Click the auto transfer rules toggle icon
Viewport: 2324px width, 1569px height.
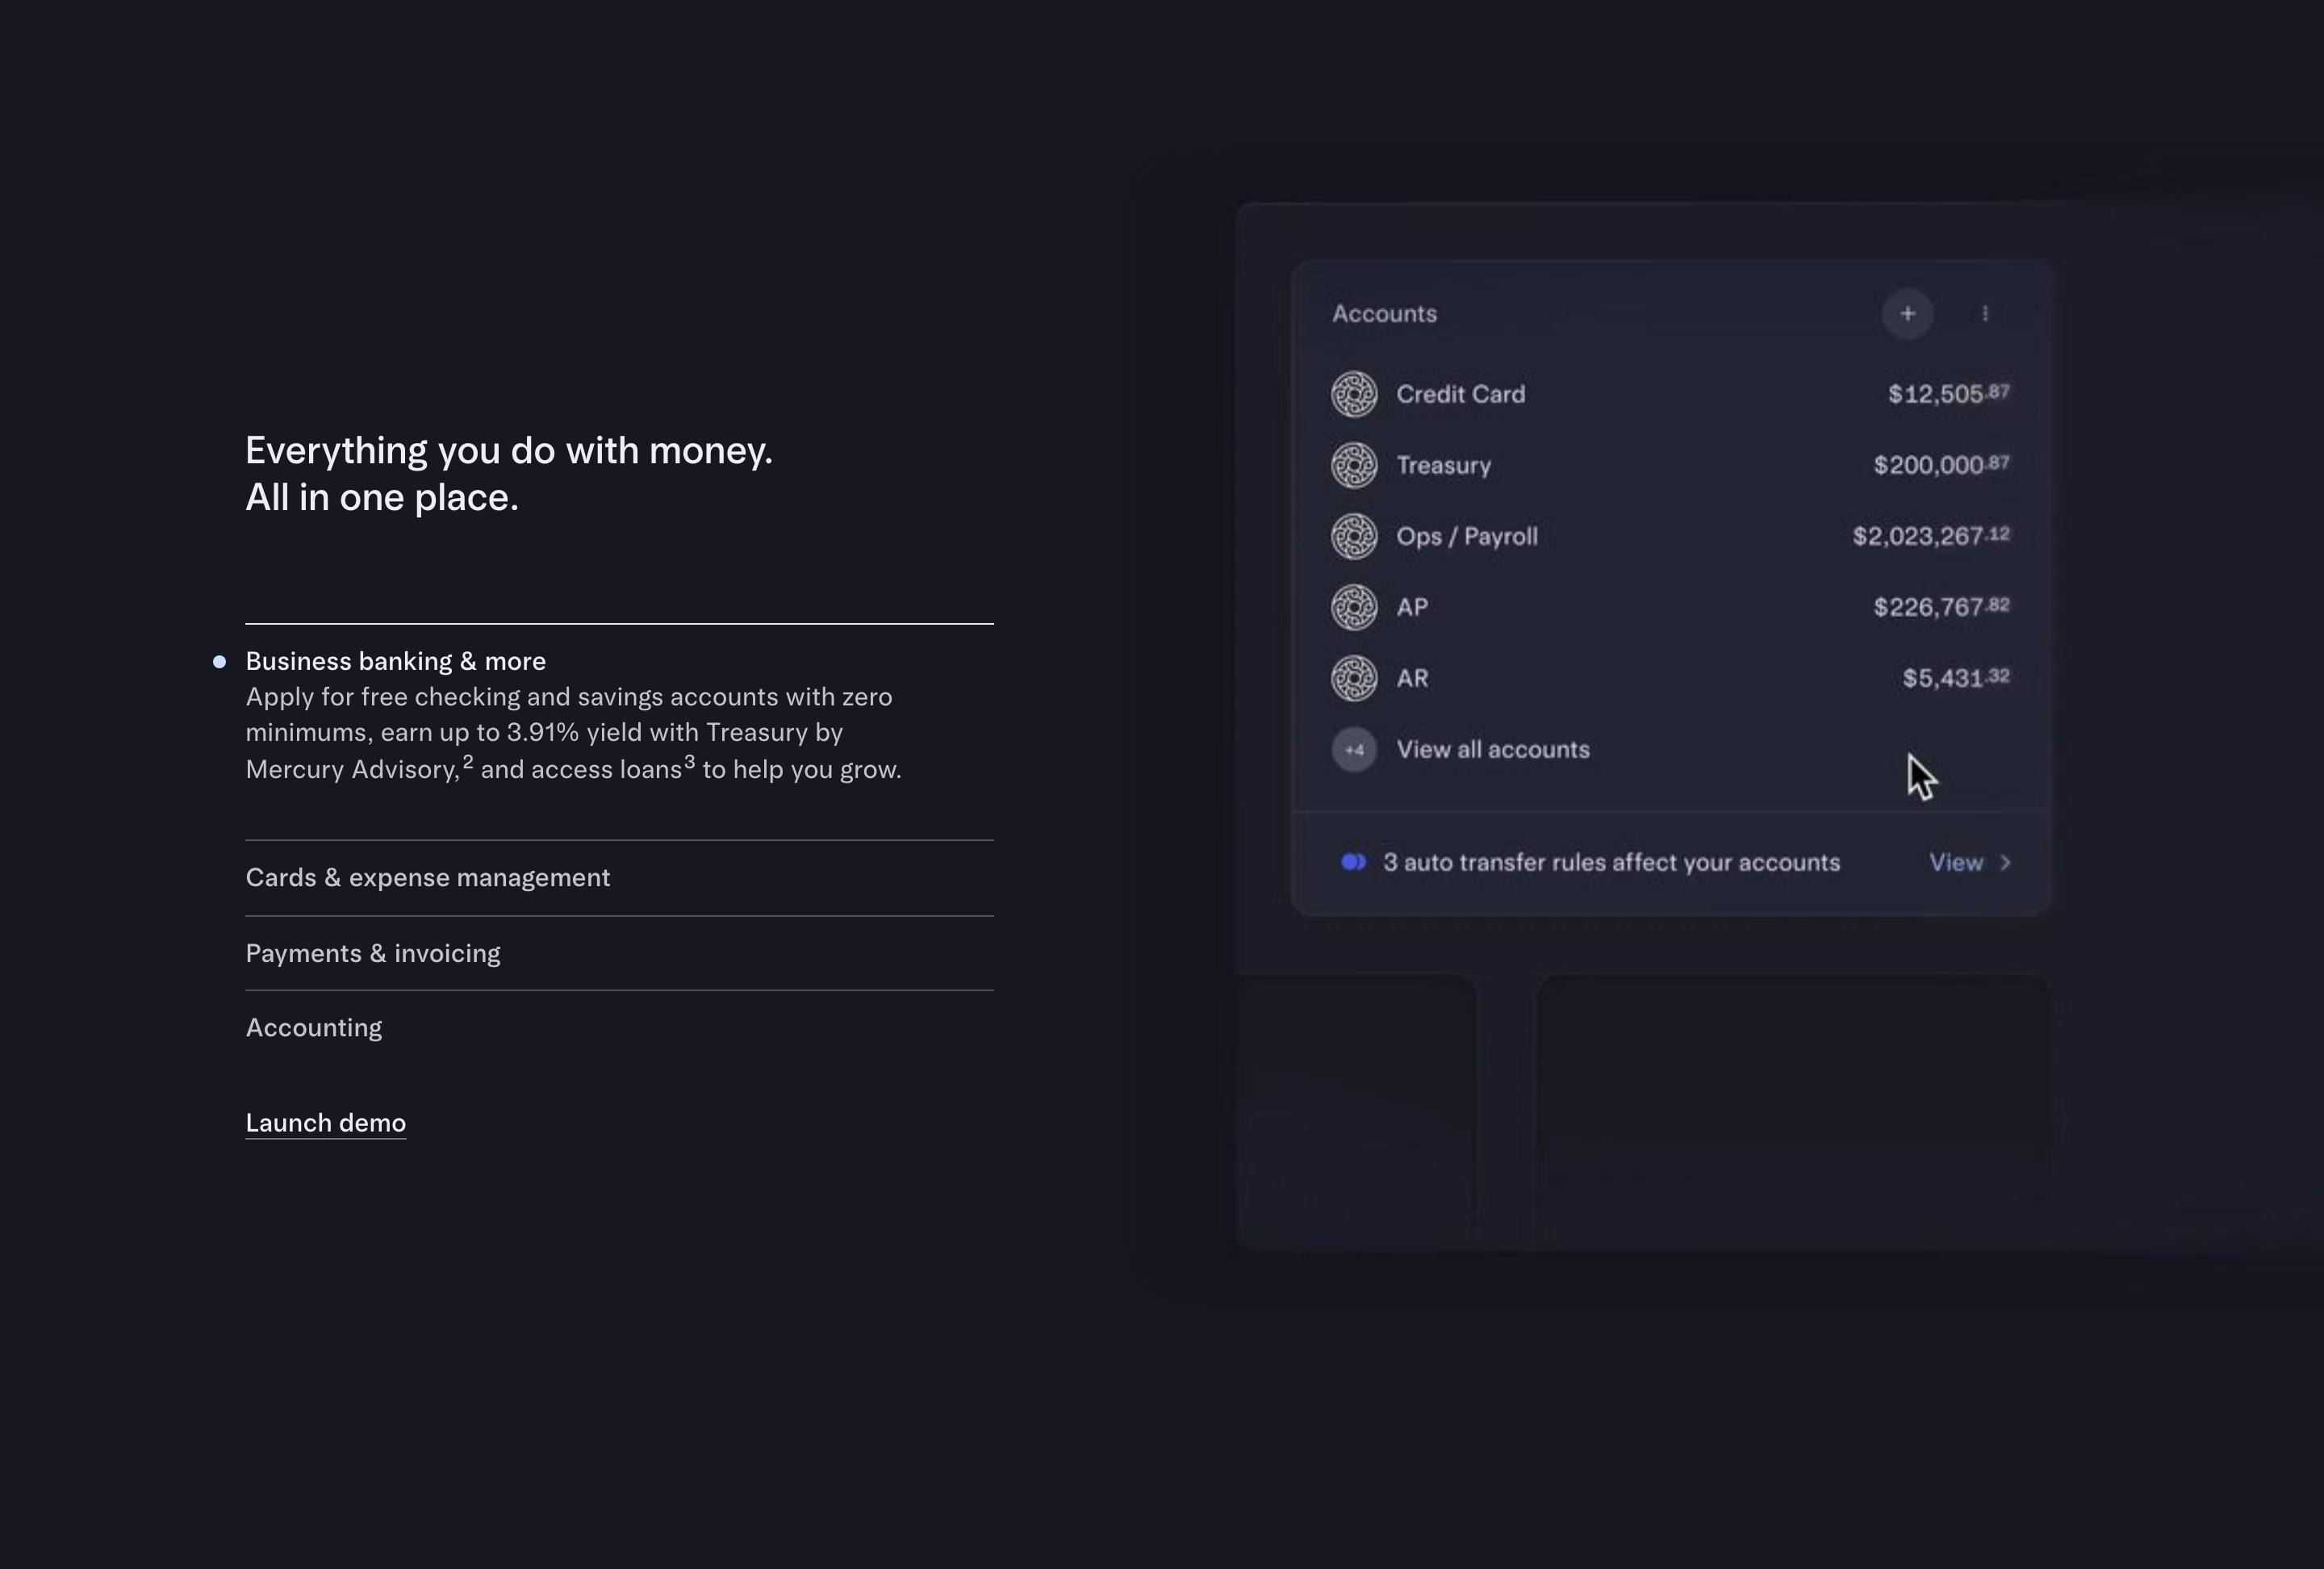click(x=1353, y=862)
